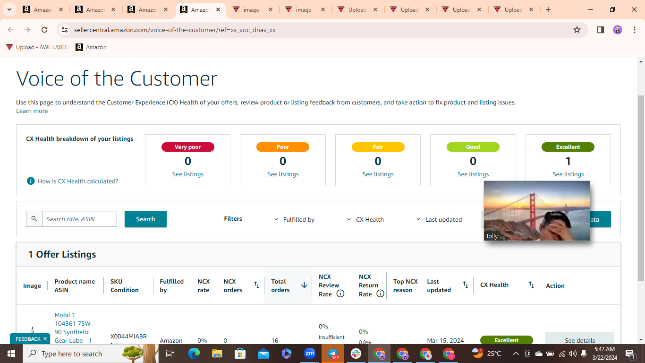Viewport: 645px width, 363px height.
Task: Open the Learn more link
Action: 32,111
